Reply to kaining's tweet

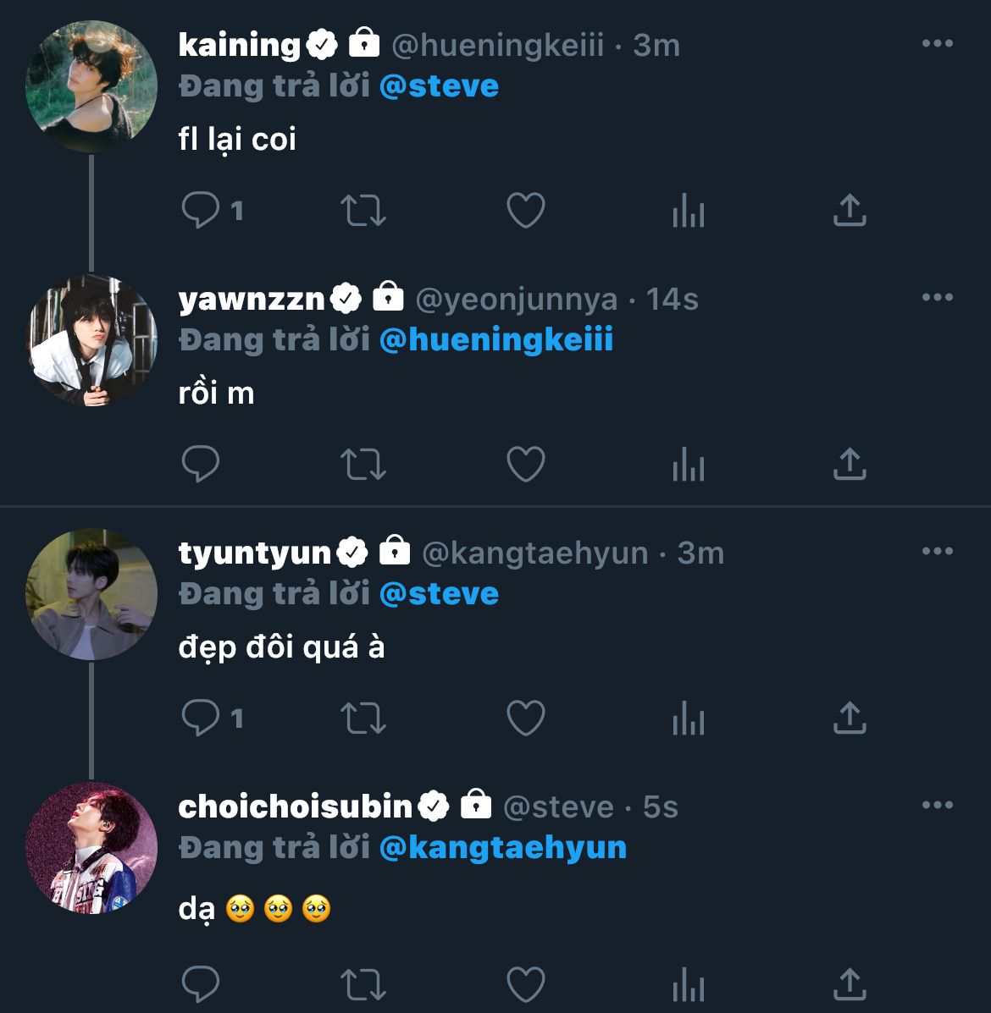pyautogui.click(x=201, y=210)
